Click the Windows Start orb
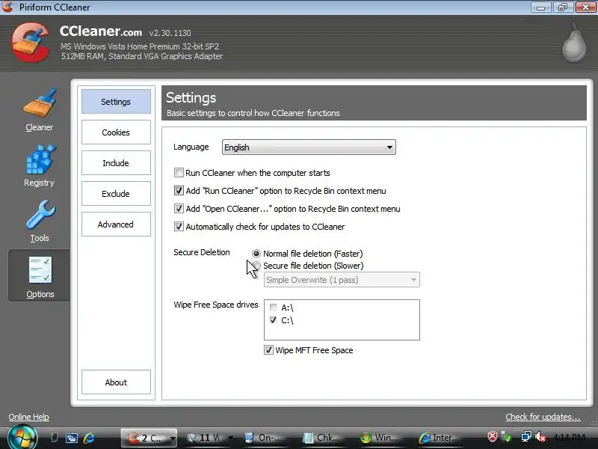Image resolution: width=598 pixels, height=449 pixels. point(22,438)
